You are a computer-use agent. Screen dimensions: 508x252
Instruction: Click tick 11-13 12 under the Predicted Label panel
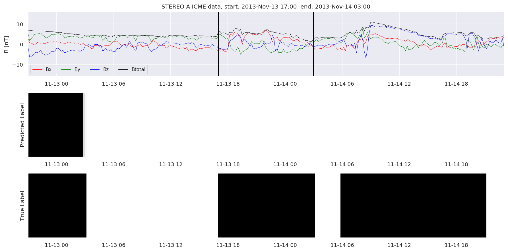click(x=171, y=164)
